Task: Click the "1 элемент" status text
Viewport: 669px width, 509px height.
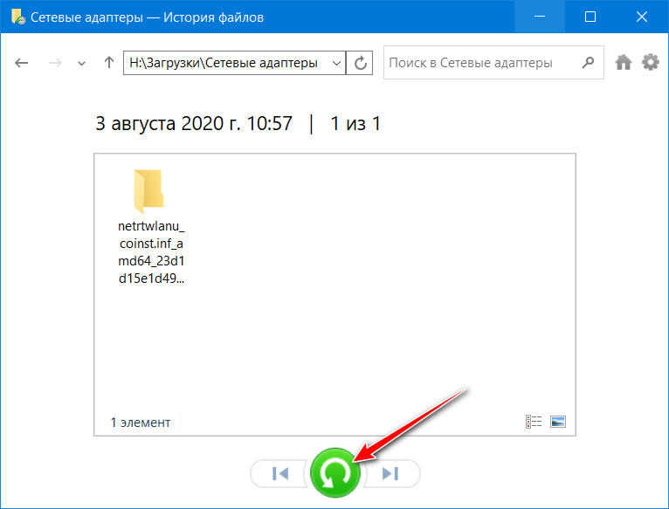Action: coord(141,423)
